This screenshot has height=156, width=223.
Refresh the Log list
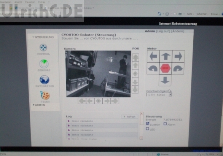click(129, 116)
